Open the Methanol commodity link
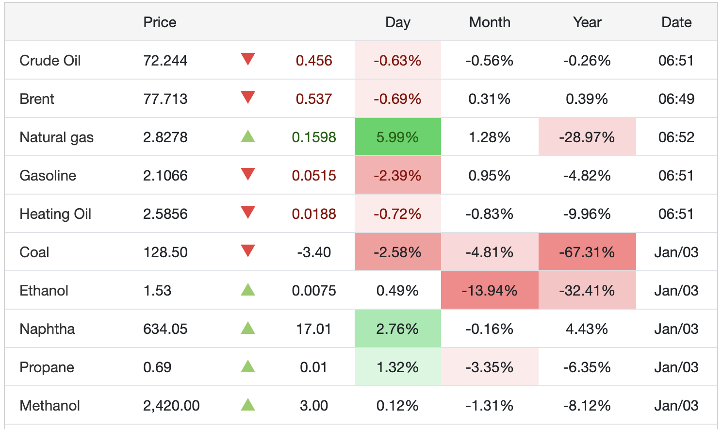Screen dimensions: 722x429 49,406
